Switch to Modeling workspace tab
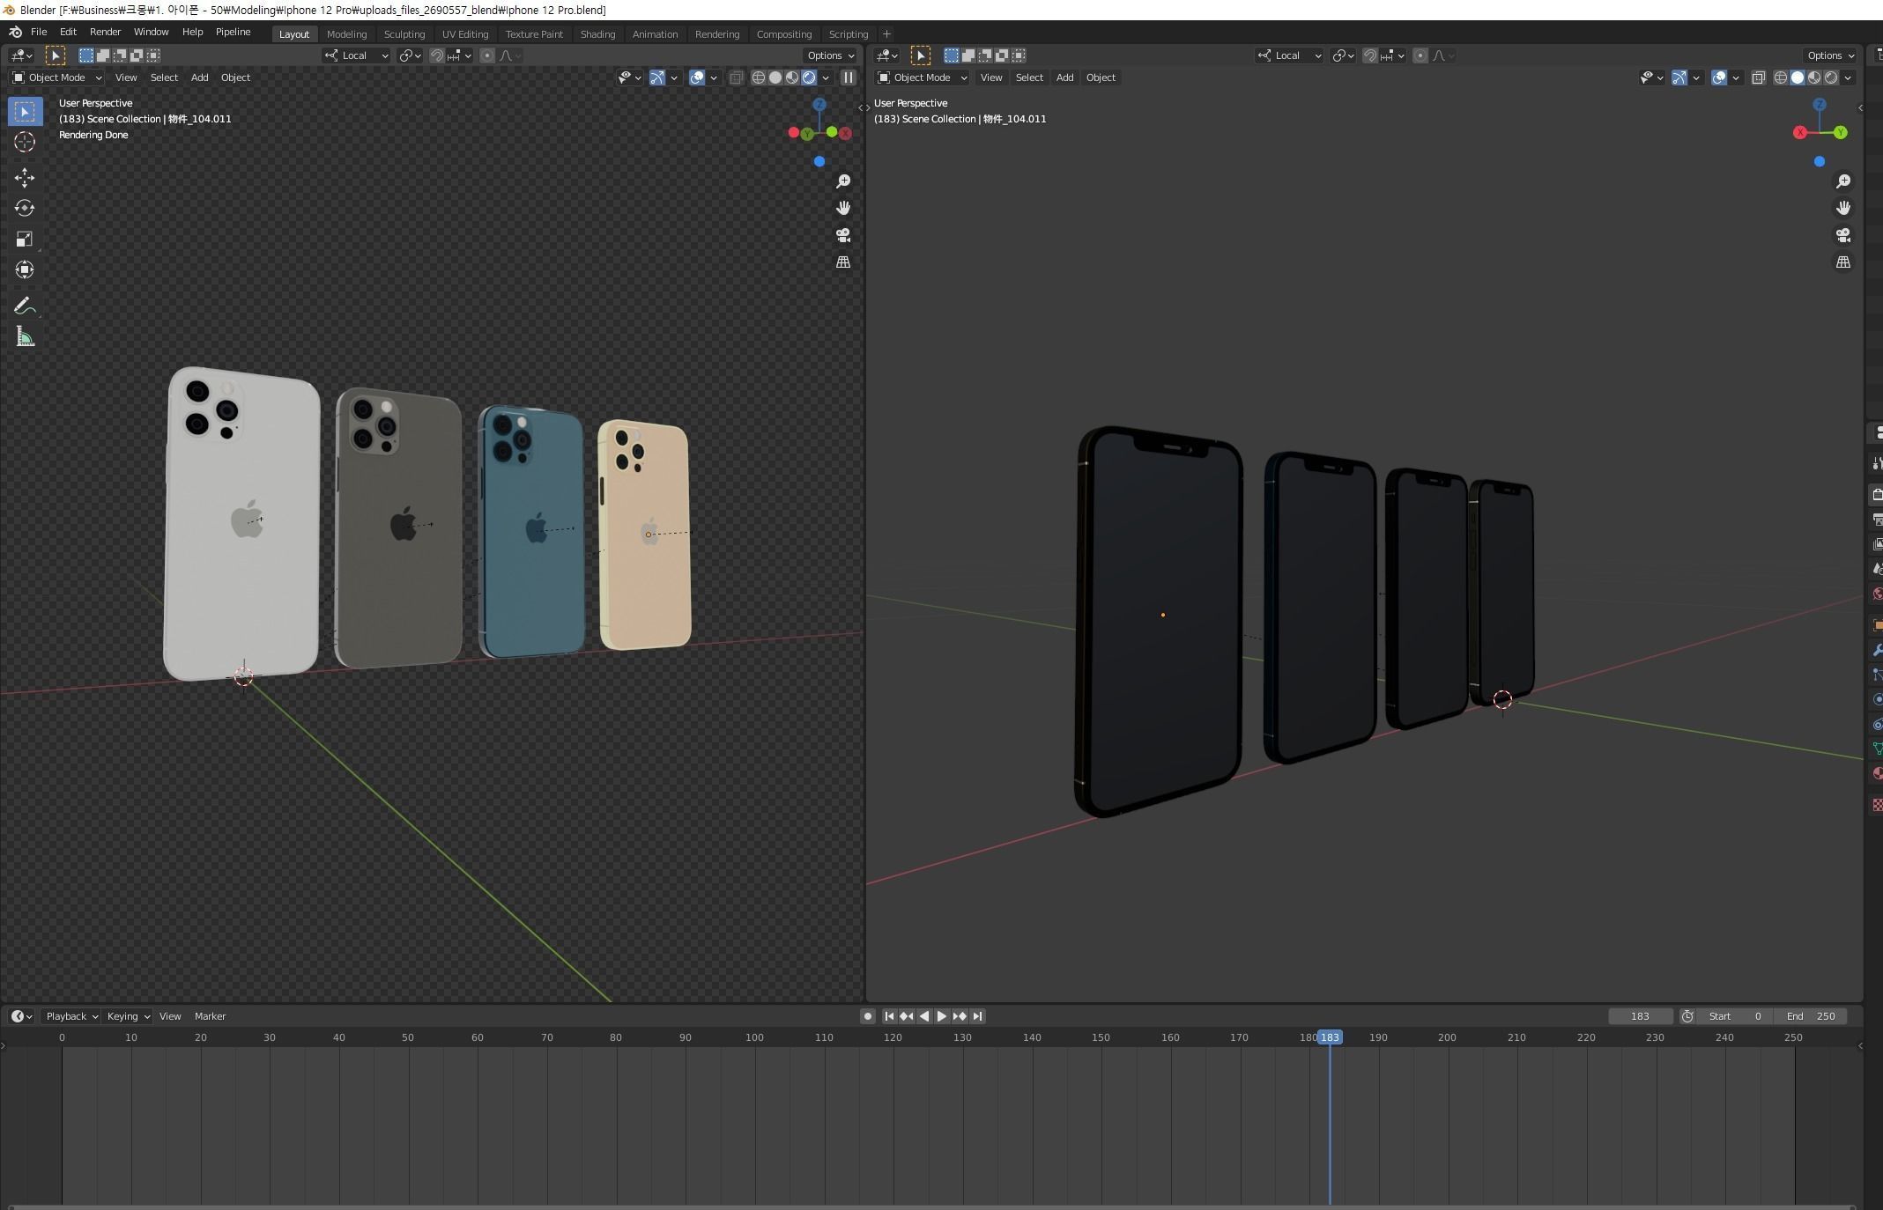 point(346,33)
